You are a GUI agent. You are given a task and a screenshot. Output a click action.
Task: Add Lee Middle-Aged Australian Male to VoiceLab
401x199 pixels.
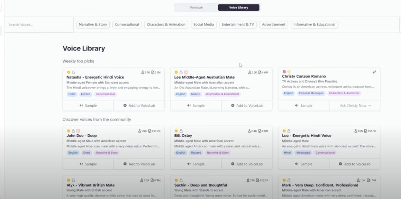(247, 106)
